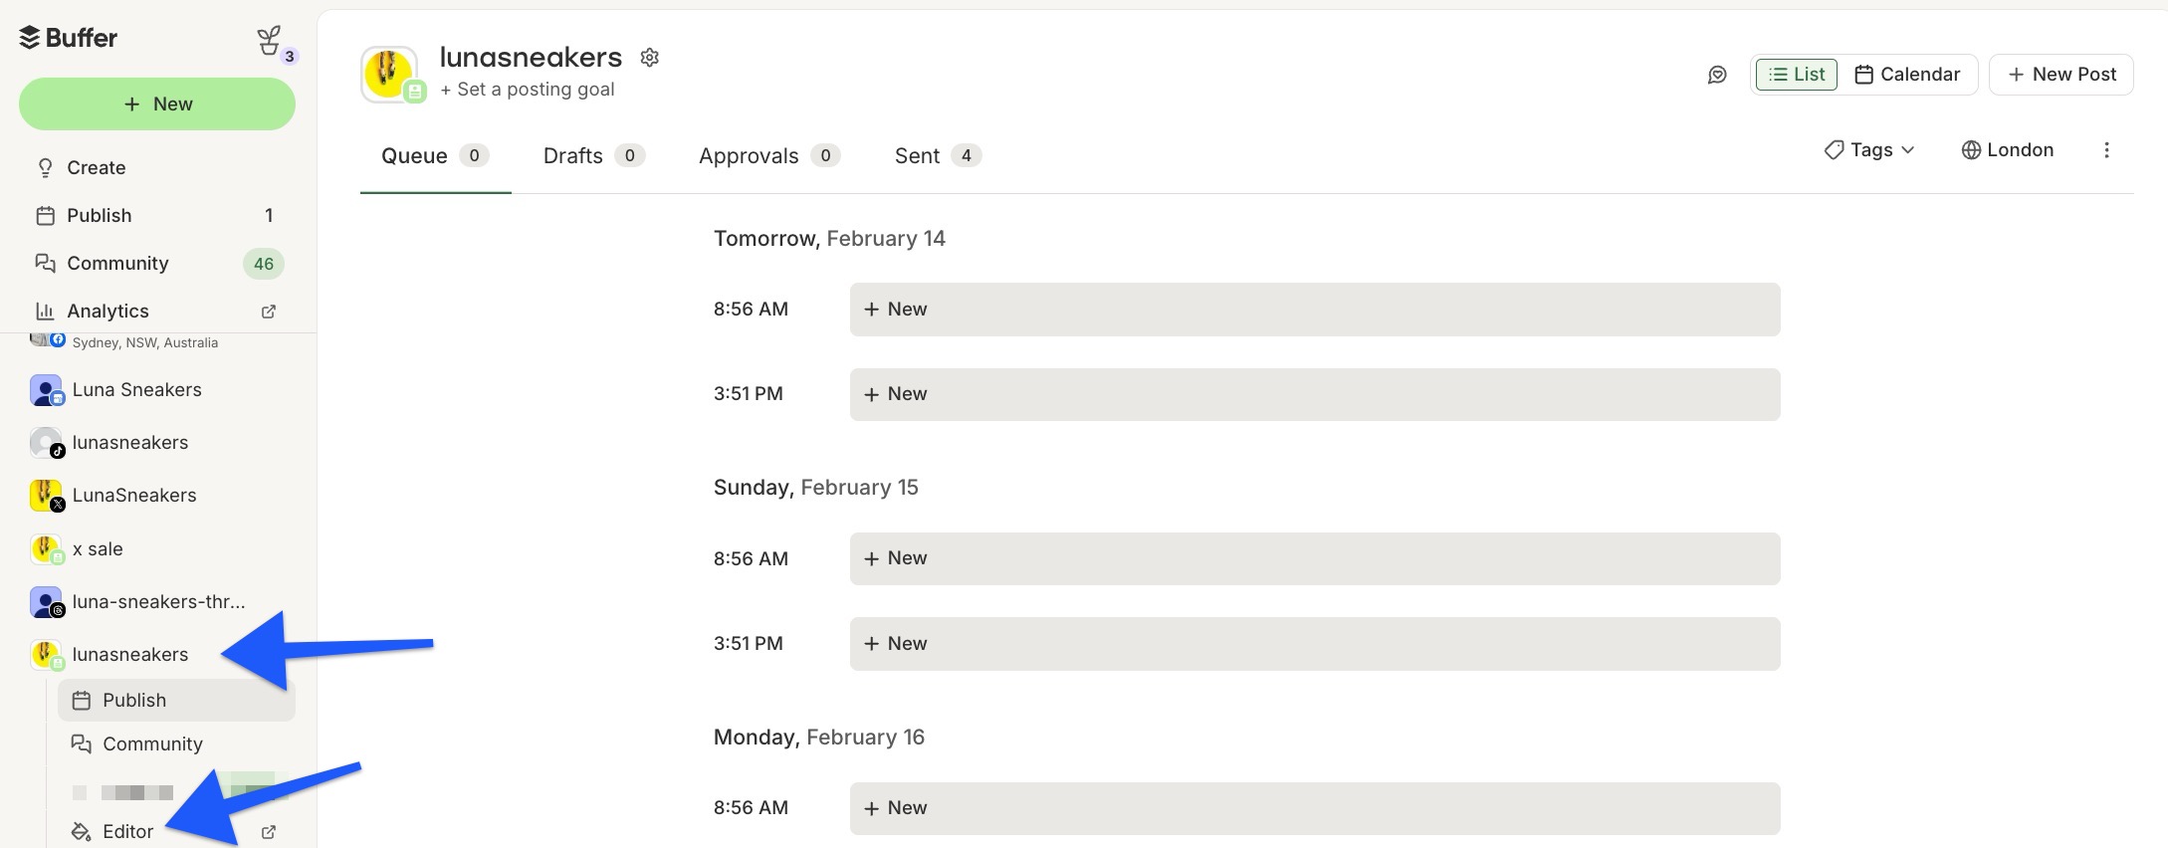Select the LunaSneakers X channel

133,496
